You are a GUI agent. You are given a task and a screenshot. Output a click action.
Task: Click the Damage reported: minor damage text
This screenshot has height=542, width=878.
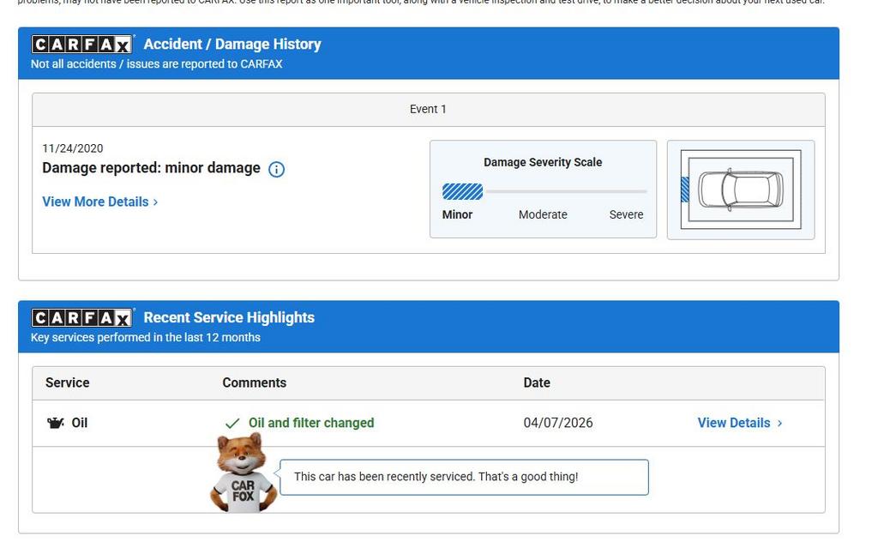click(x=151, y=168)
